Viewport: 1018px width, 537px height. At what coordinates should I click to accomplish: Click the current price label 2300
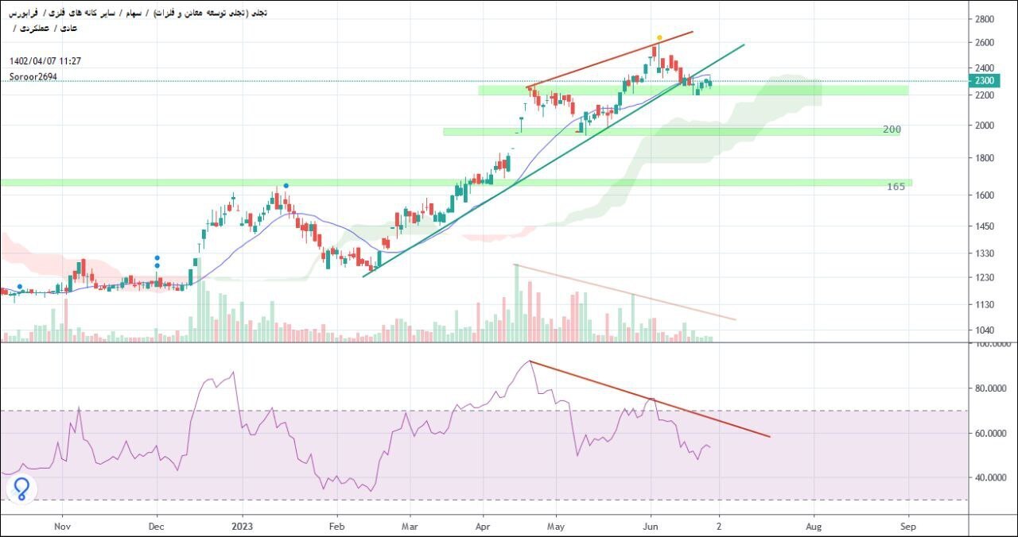pos(984,80)
